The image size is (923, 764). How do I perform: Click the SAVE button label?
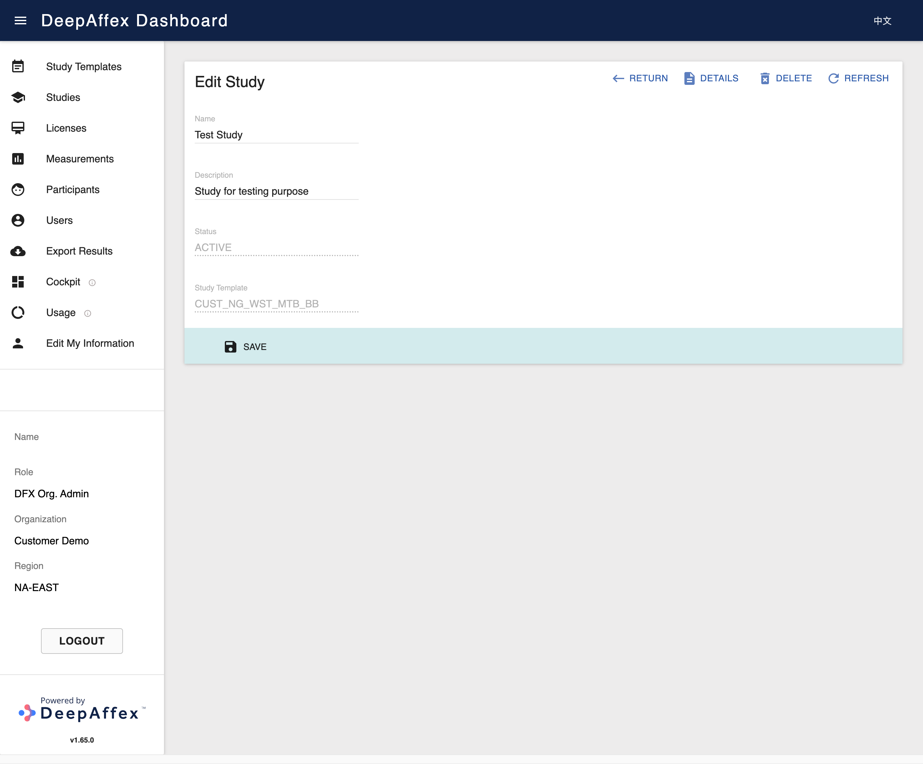(255, 347)
